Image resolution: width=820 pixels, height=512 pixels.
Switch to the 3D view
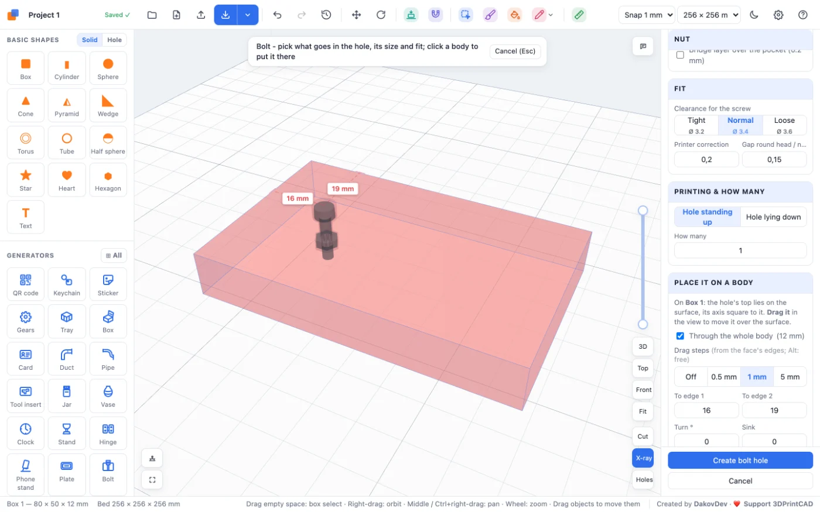point(643,346)
